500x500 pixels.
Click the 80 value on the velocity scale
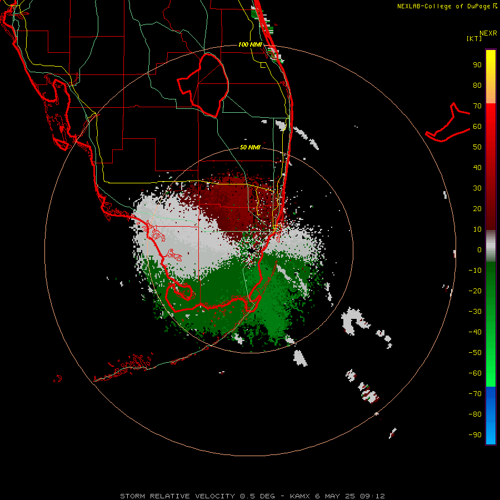coord(477,86)
